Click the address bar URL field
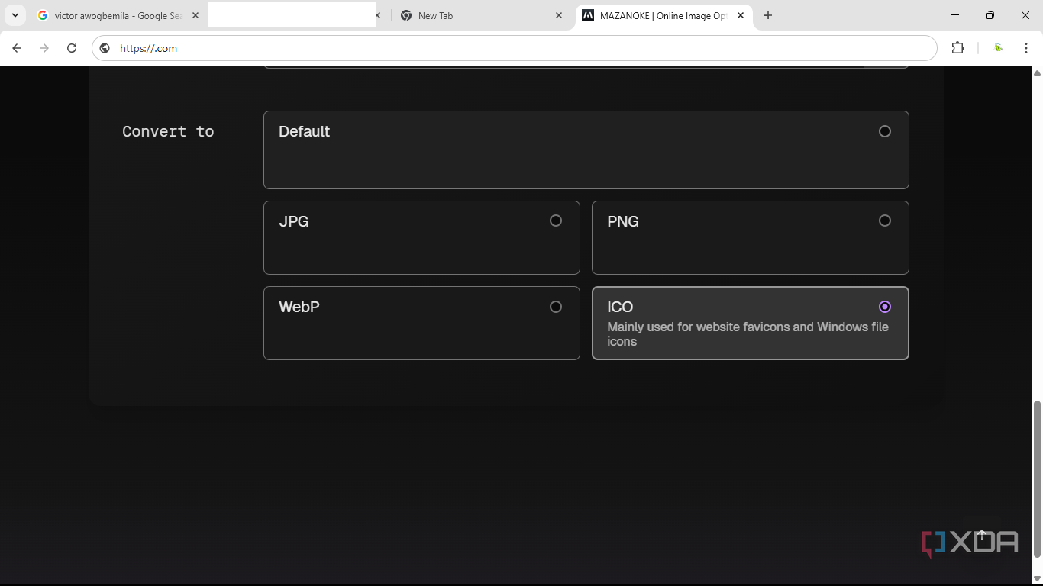This screenshot has height=586, width=1043. [514, 48]
